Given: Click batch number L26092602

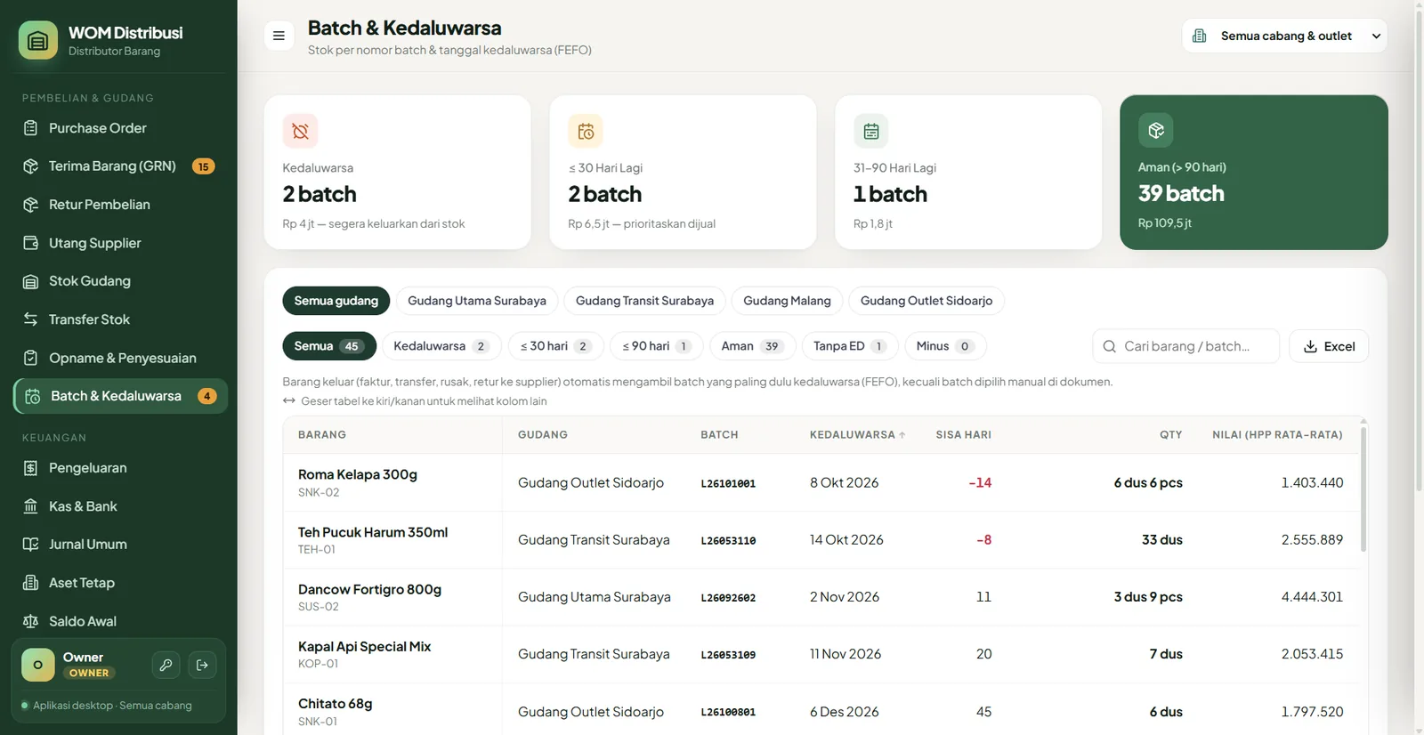Looking at the screenshot, I should pyautogui.click(x=728, y=598).
